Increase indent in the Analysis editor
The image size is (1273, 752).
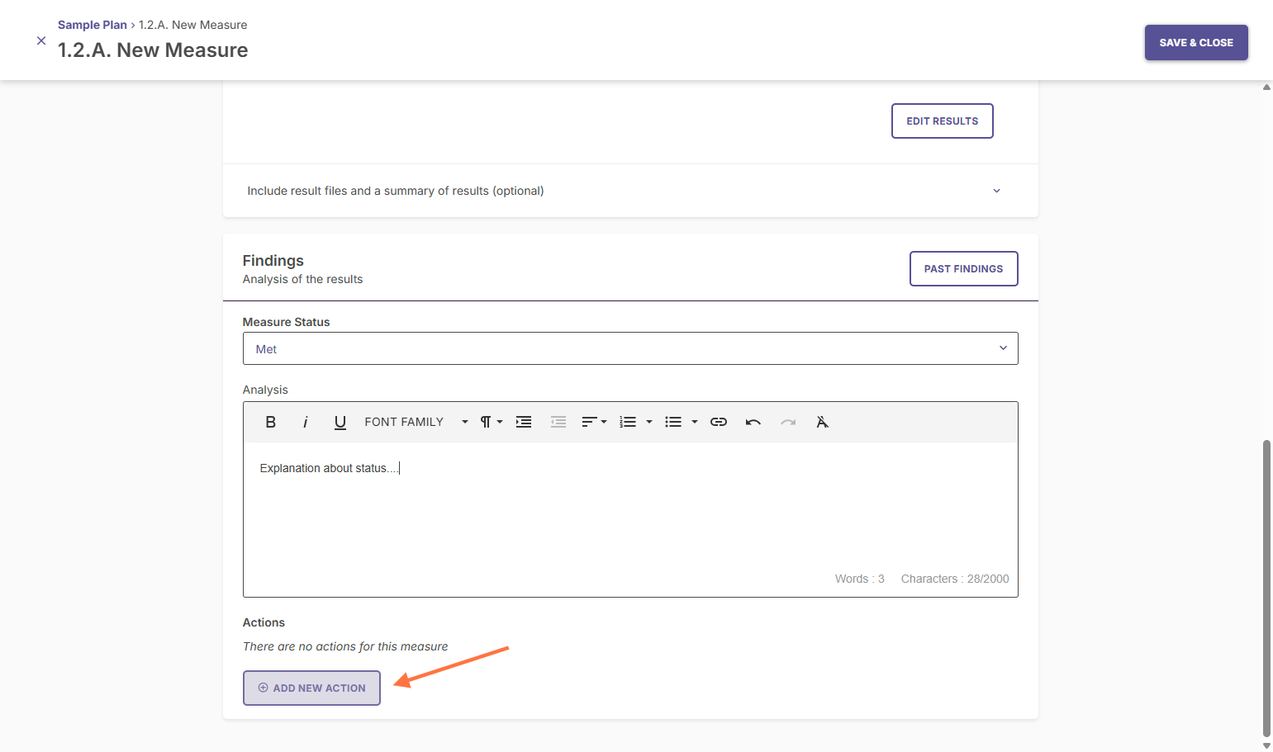click(524, 422)
